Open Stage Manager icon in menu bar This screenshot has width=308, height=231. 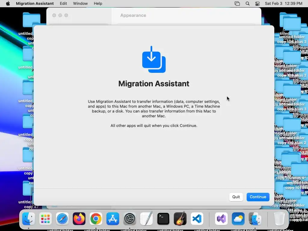pos(237,4)
